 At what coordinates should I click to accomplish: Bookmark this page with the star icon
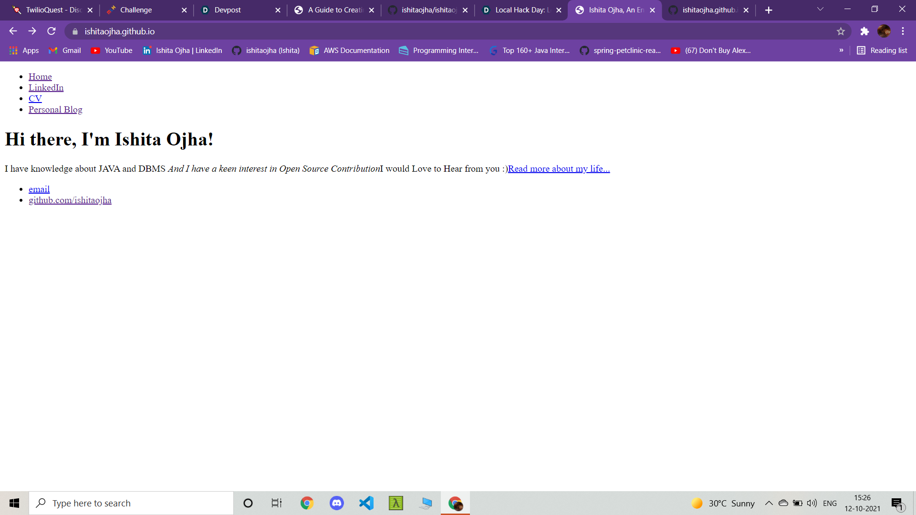(x=841, y=31)
